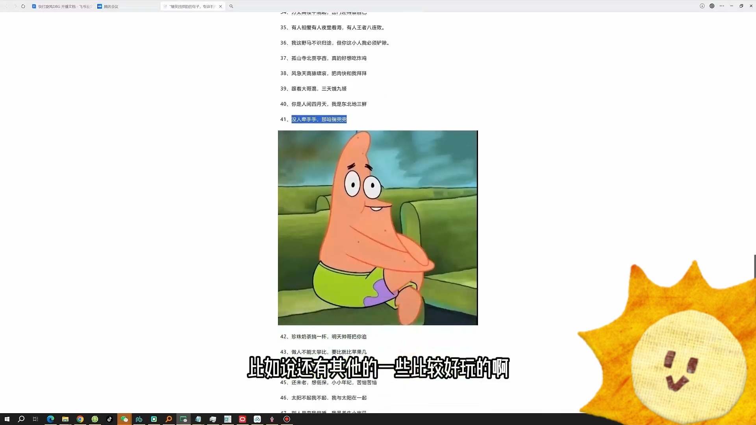Viewport: 756px width, 425px height.
Task: Go forward using the browser forward arrow
Action: pos(15,6)
